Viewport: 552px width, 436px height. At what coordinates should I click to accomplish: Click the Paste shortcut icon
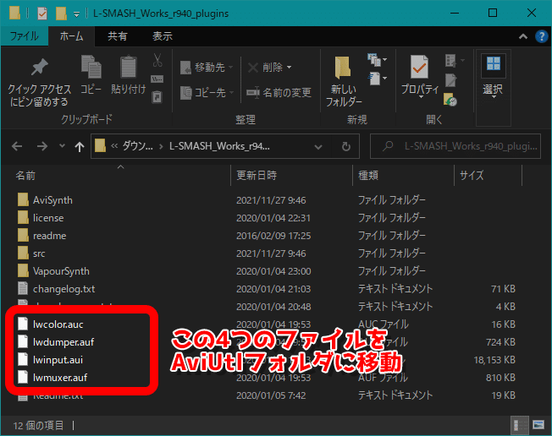tap(157, 97)
